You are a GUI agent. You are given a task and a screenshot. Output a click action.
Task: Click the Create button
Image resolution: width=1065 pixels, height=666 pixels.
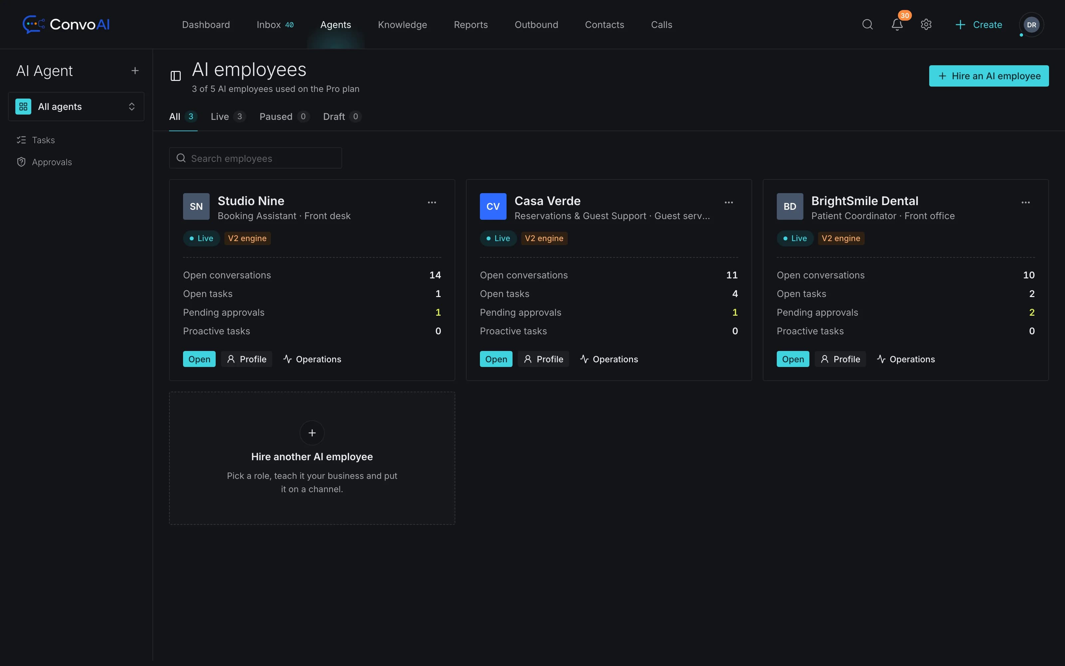[x=979, y=25]
